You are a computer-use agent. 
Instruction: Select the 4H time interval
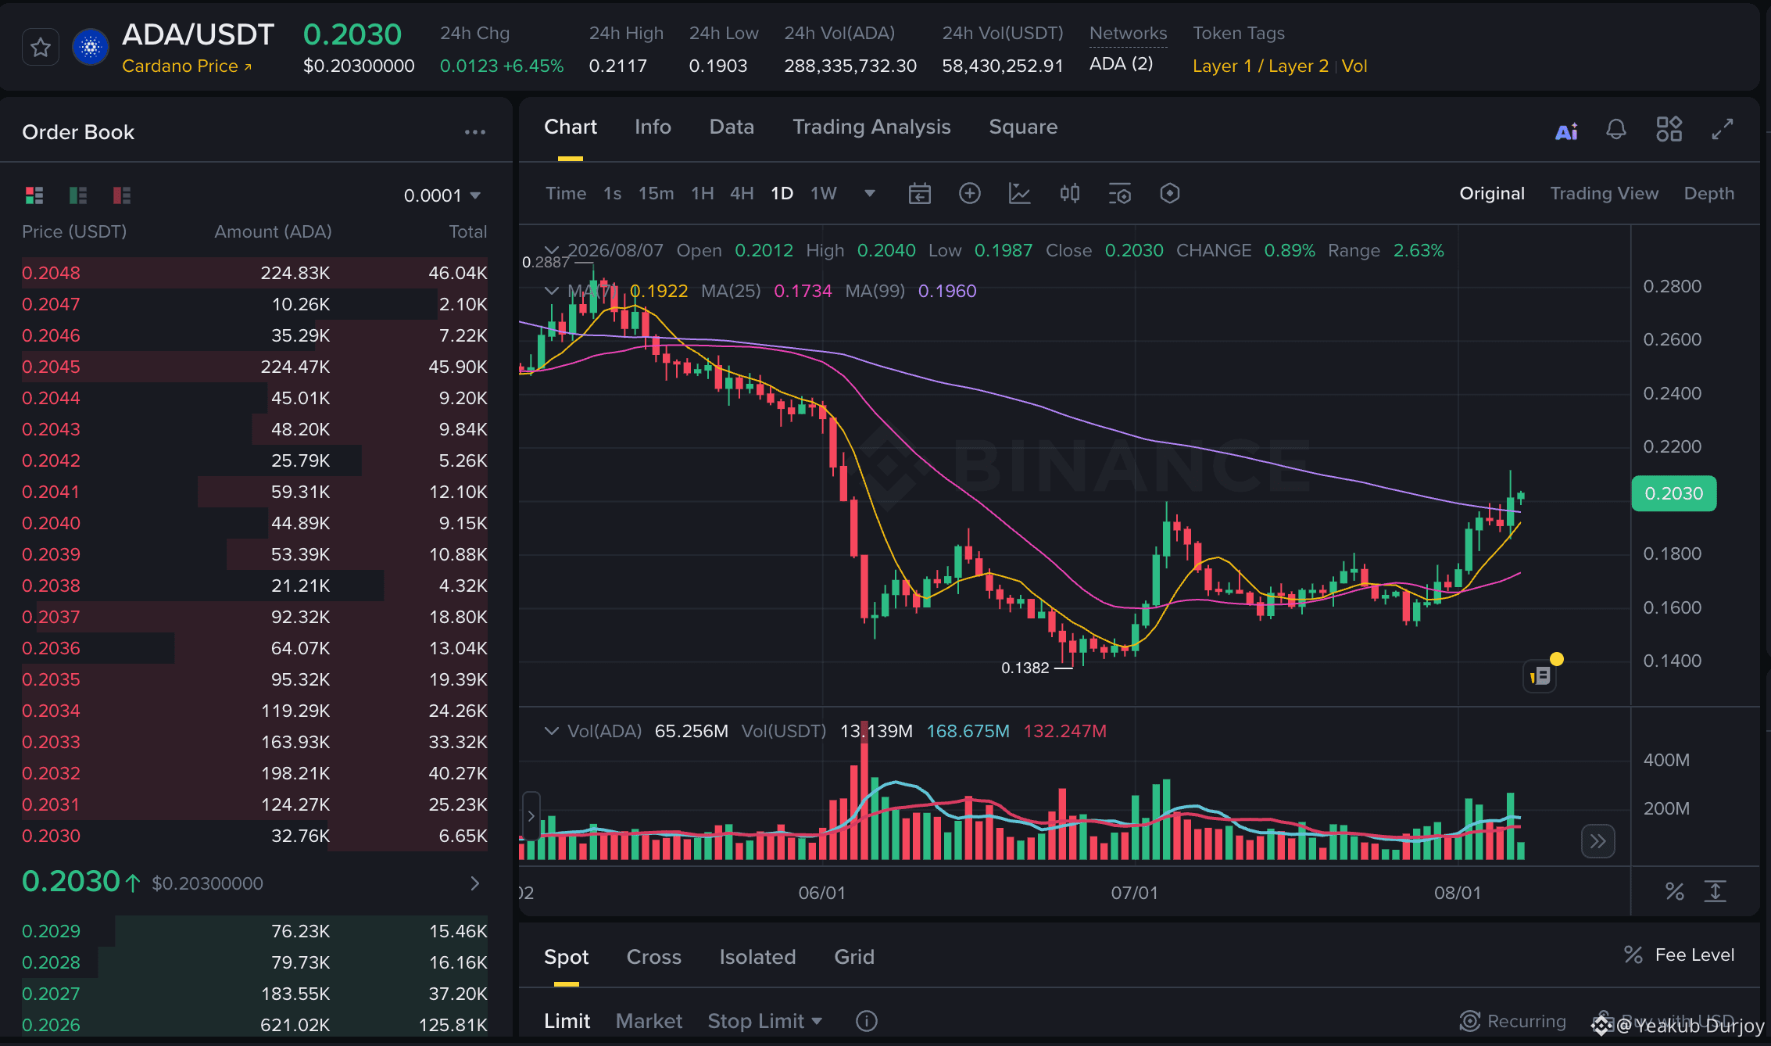coord(742,193)
